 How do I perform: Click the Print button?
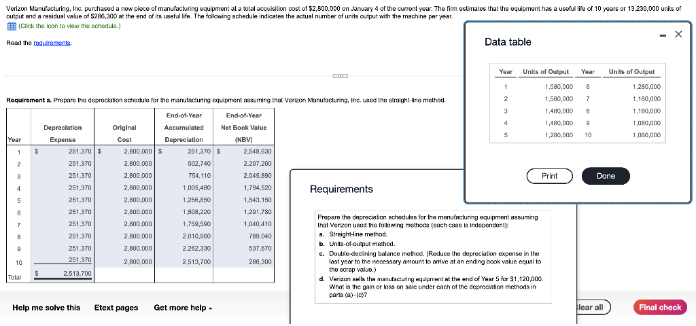(x=549, y=176)
